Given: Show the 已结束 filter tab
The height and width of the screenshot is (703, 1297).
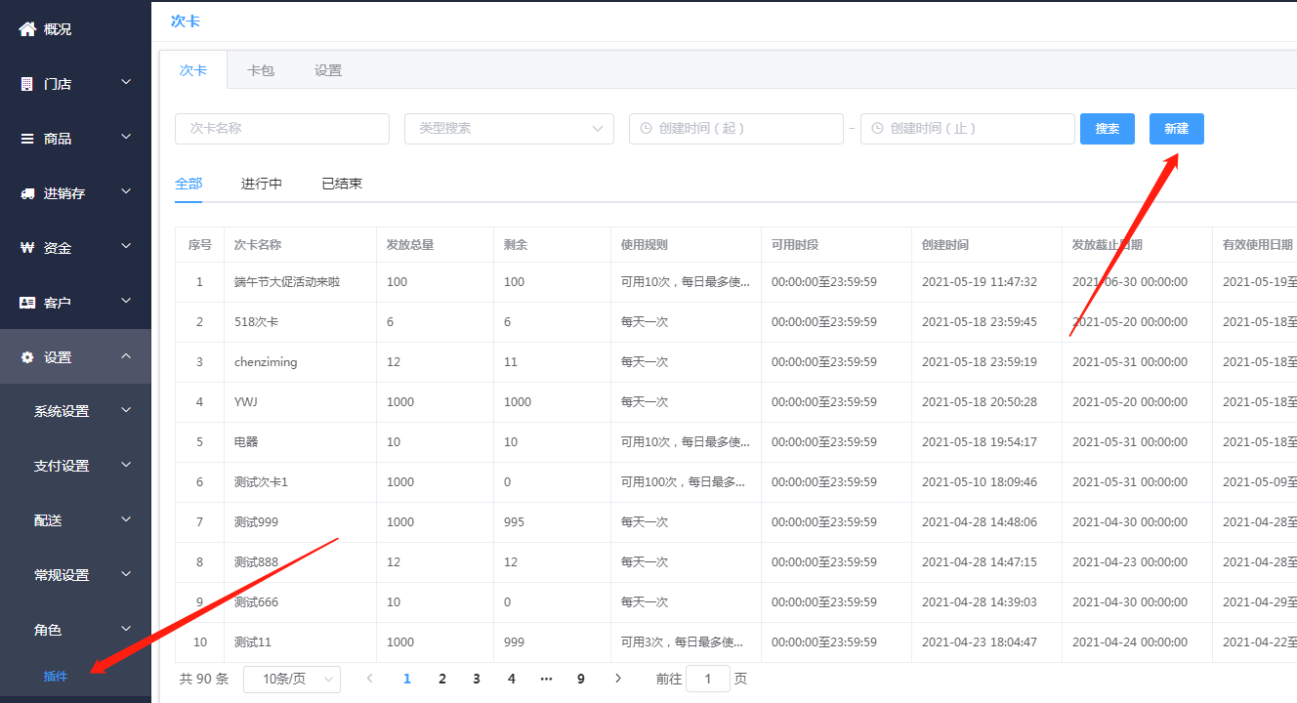Looking at the screenshot, I should pyautogui.click(x=342, y=184).
